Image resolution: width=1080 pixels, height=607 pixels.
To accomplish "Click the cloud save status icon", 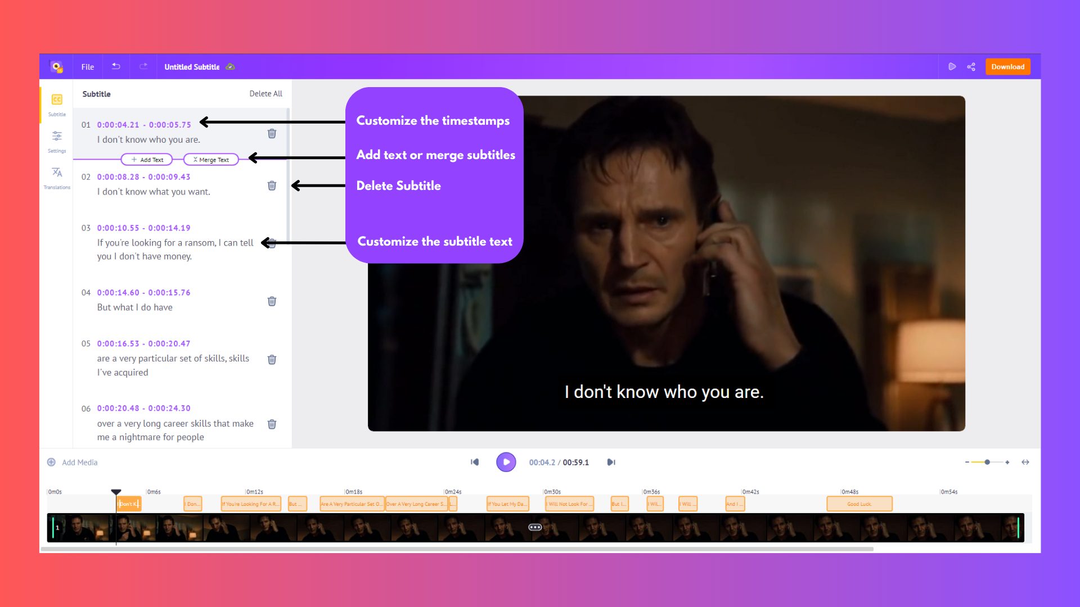I will pos(230,66).
